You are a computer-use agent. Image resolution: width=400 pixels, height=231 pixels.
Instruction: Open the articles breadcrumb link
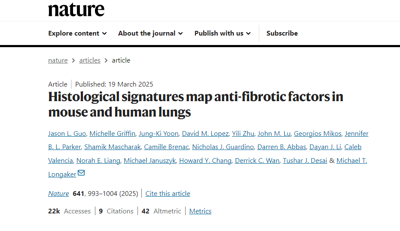(x=90, y=60)
